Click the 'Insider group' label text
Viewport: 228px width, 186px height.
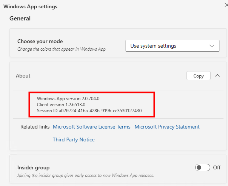pos(33,167)
